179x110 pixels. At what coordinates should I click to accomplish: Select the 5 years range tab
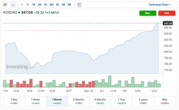pos(143,101)
